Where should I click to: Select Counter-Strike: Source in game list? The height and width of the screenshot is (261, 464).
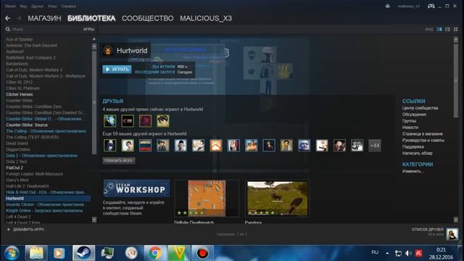click(27, 125)
